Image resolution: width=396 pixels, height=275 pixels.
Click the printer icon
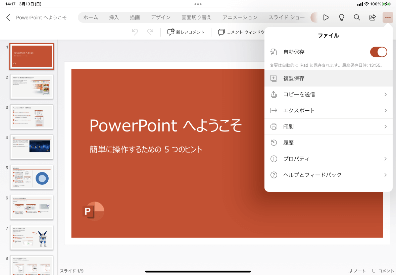[274, 127]
